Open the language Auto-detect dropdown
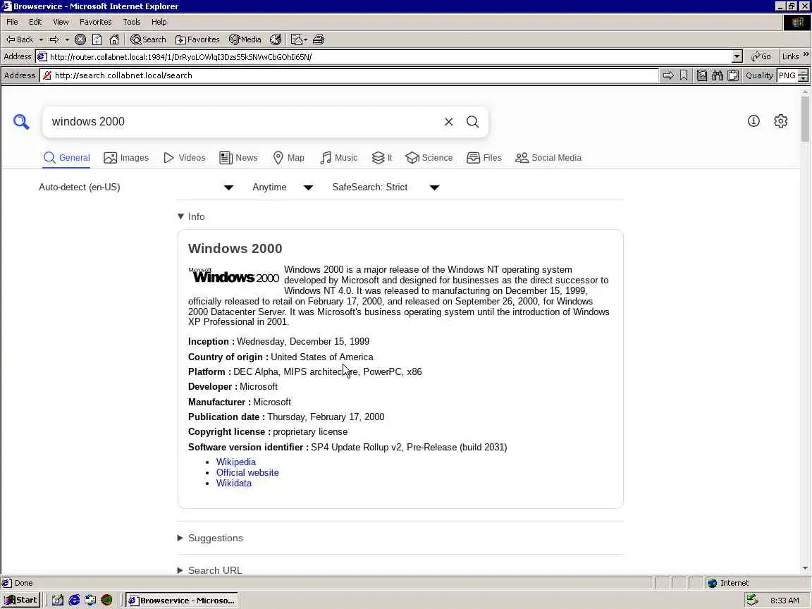Viewport: 812px width, 609px height. pyautogui.click(x=136, y=187)
